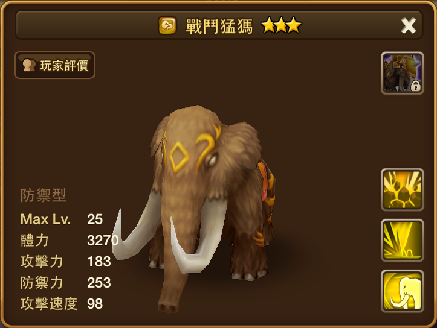Click the 攻擊力 183 attack stat
437x328 pixels.
coord(66,262)
